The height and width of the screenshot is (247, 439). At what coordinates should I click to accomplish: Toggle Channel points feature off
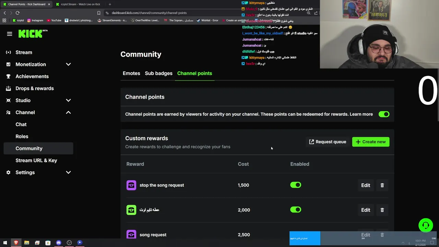coord(384,114)
